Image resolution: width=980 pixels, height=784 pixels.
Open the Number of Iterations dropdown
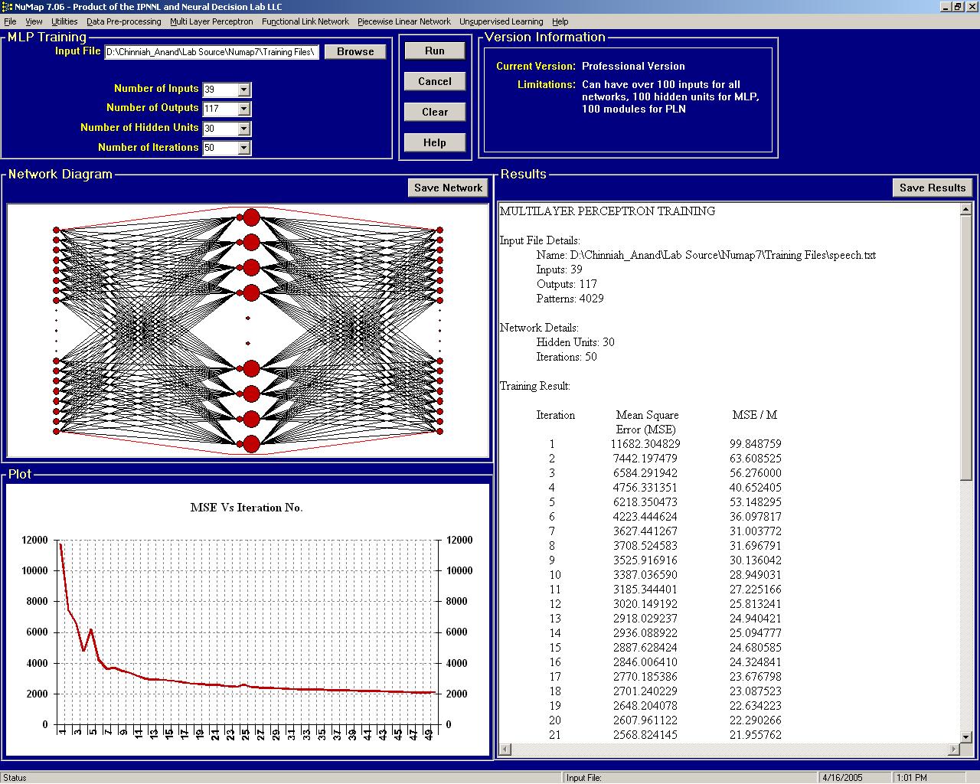[245, 148]
